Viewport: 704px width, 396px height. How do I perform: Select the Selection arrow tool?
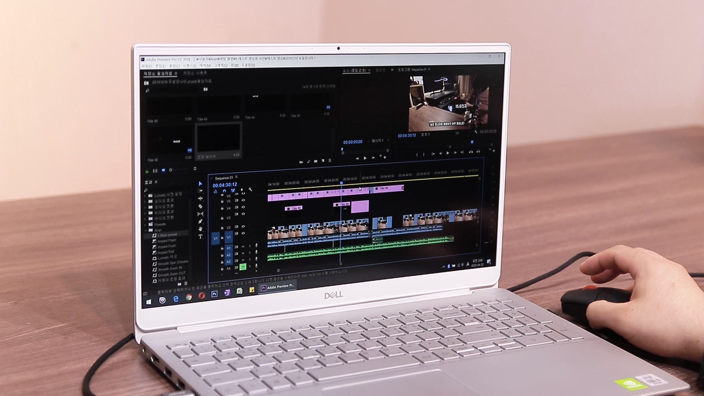tap(200, 184)
